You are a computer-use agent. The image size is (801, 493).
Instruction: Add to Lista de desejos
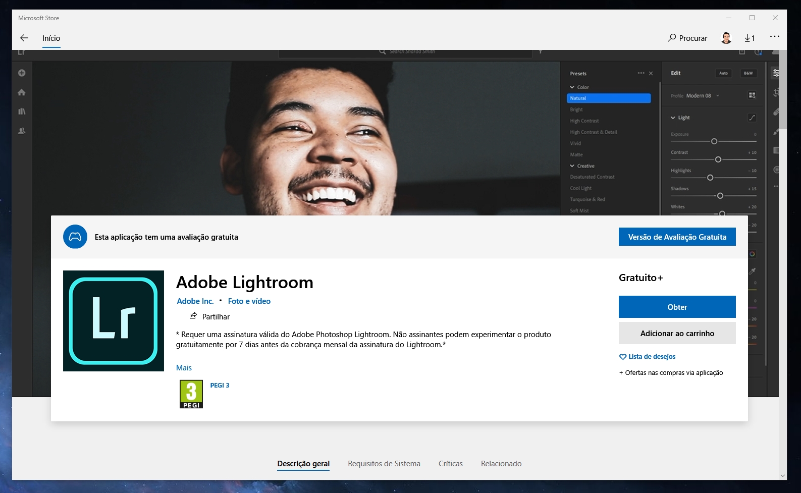click(647, 356)
